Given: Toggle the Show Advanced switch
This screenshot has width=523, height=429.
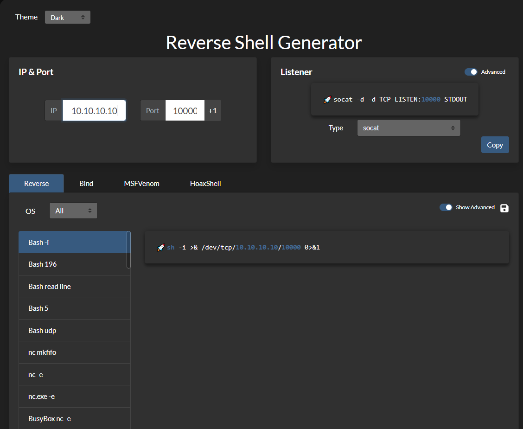Looking at the screenshot, I should point(446,207).
